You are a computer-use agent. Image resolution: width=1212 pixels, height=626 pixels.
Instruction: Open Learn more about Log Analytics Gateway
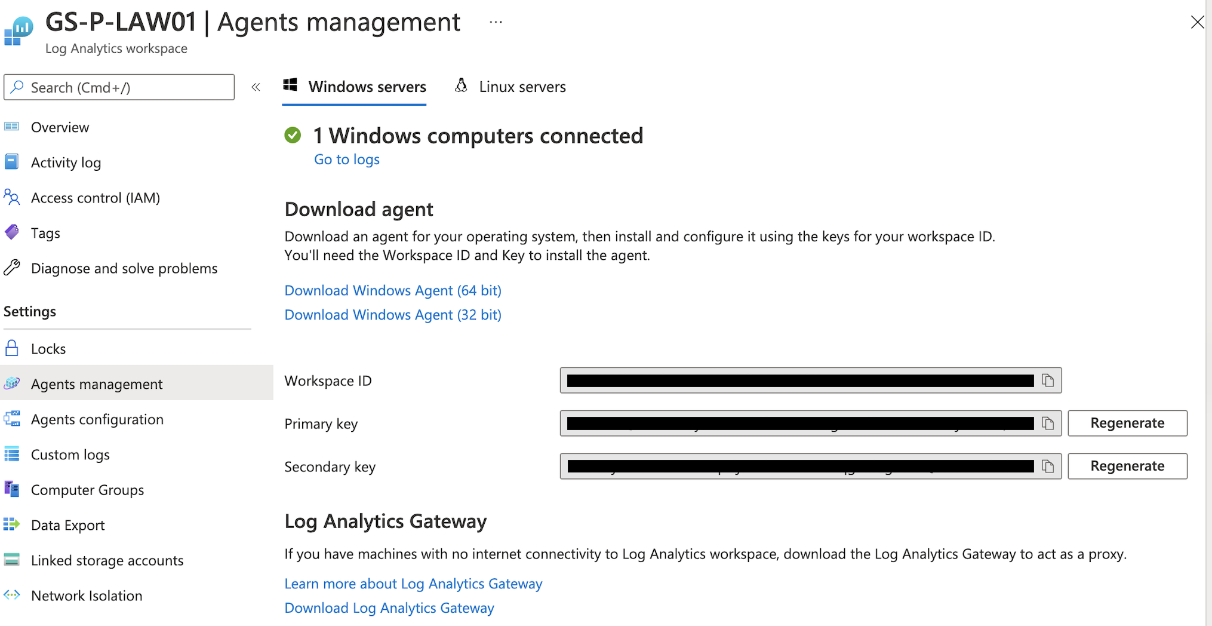pyautogui.click(x=413, y=584)
